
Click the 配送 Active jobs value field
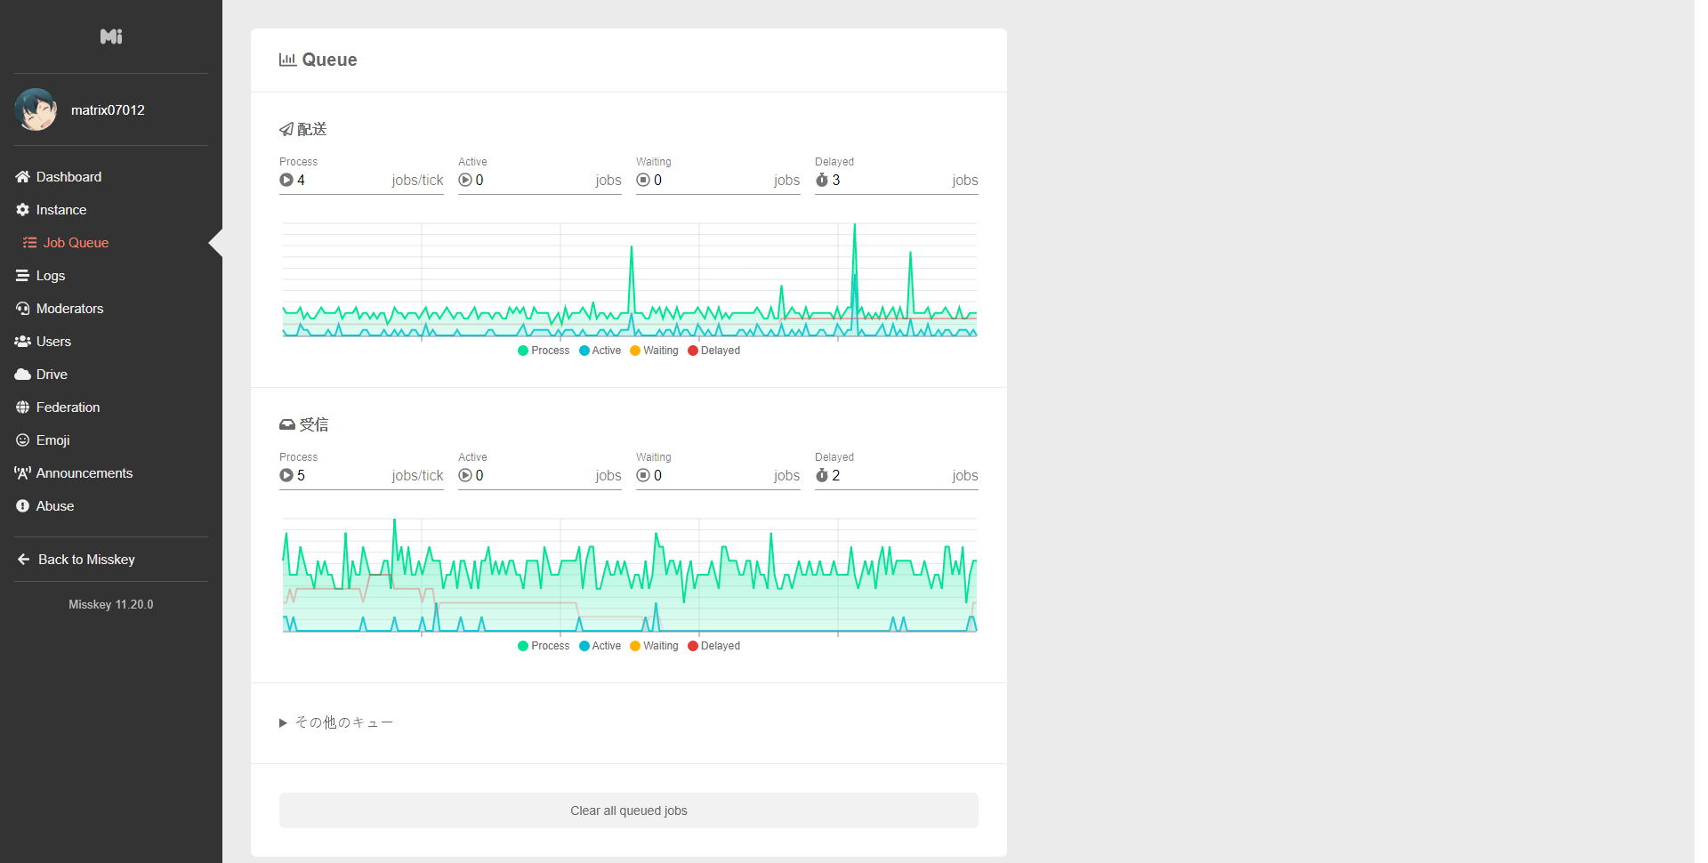(x=540, y=181)
